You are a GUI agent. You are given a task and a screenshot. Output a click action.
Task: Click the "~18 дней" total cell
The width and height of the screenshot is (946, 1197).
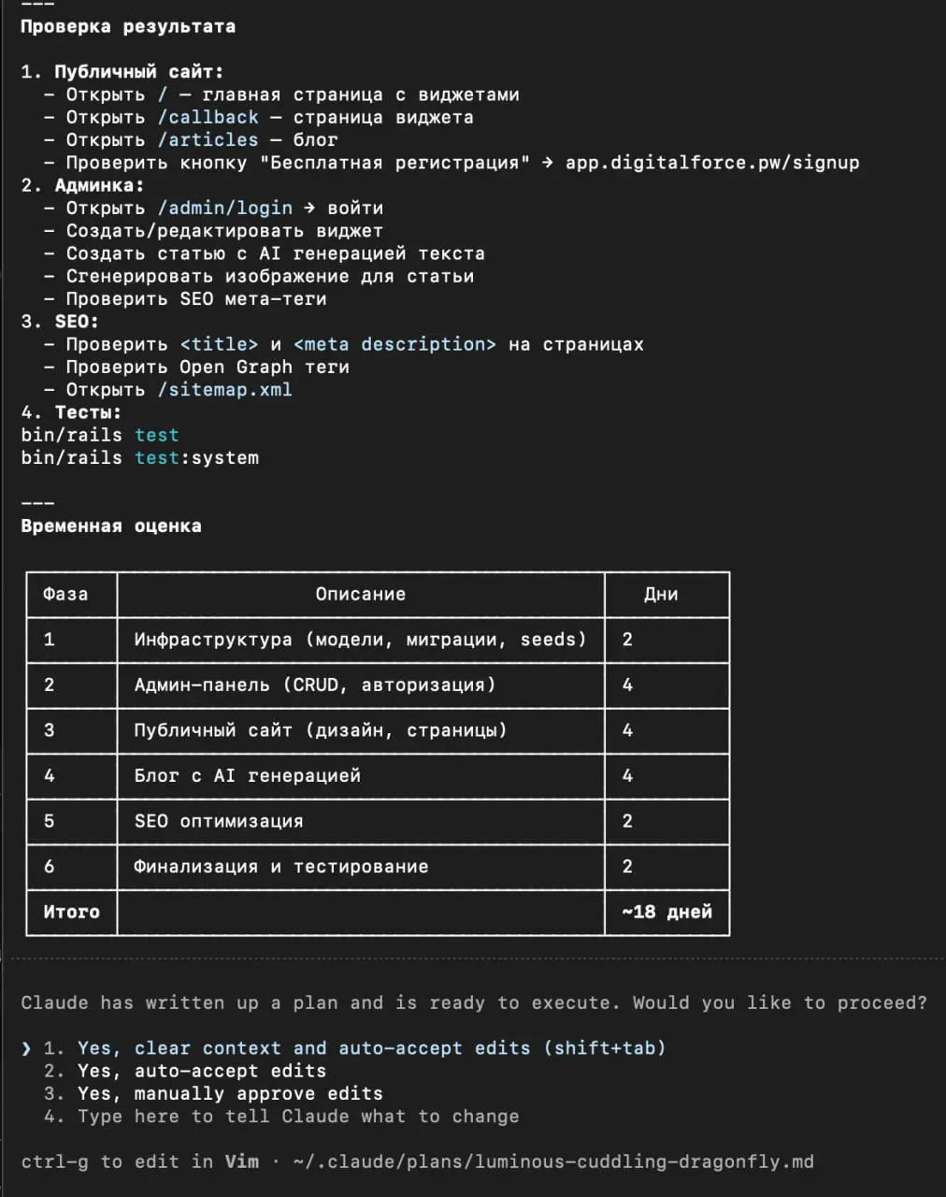pyautogui.click(x=666, y=911)
